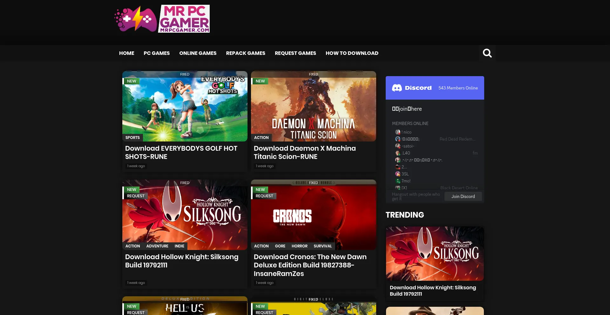Click the Red Dead Redem... status text
Screen dimensions: 610x315
click(457, 139)
